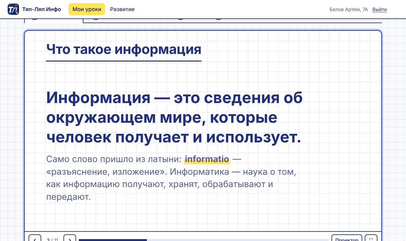Switch to the Развитие section

[122, 9]
